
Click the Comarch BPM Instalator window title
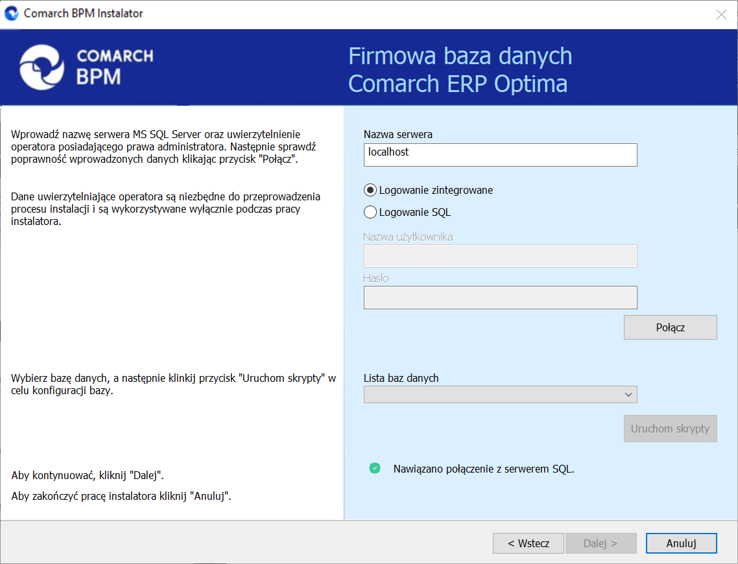click(x=83, y=13)
